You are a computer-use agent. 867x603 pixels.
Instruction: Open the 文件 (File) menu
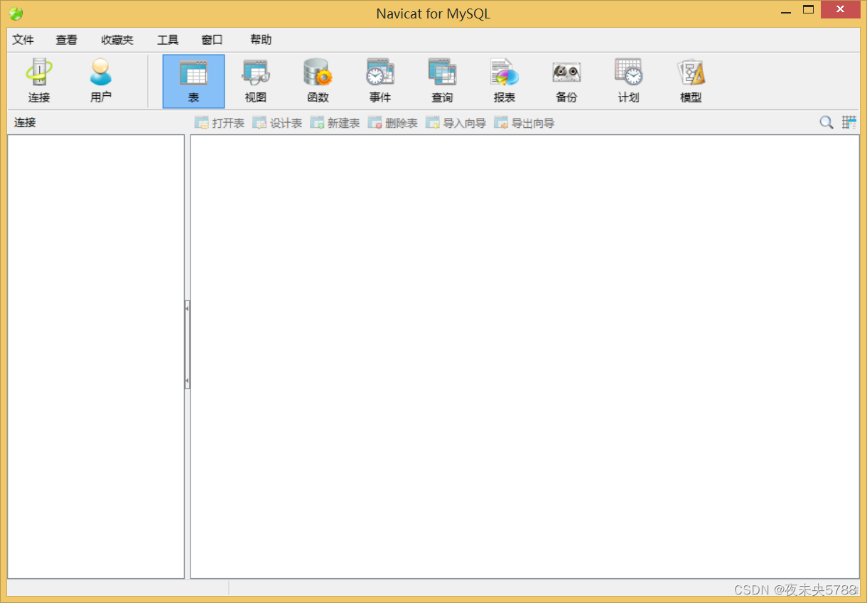point(23,40)
